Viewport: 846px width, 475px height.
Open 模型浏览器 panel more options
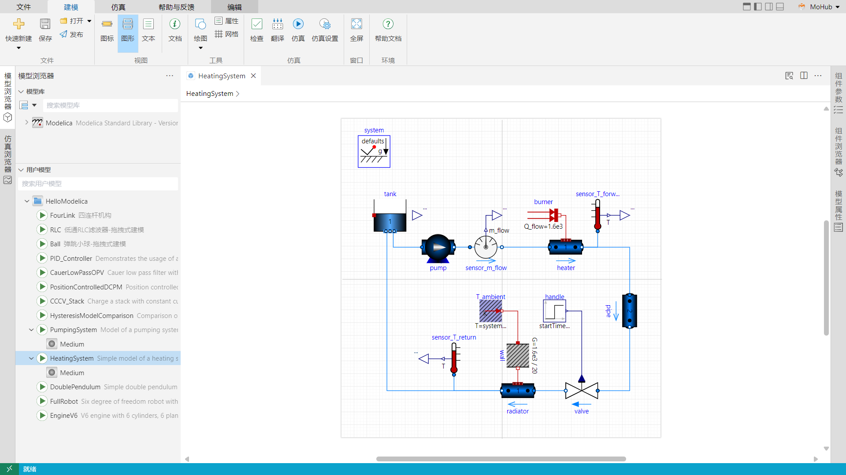click(x=170, y=76)
